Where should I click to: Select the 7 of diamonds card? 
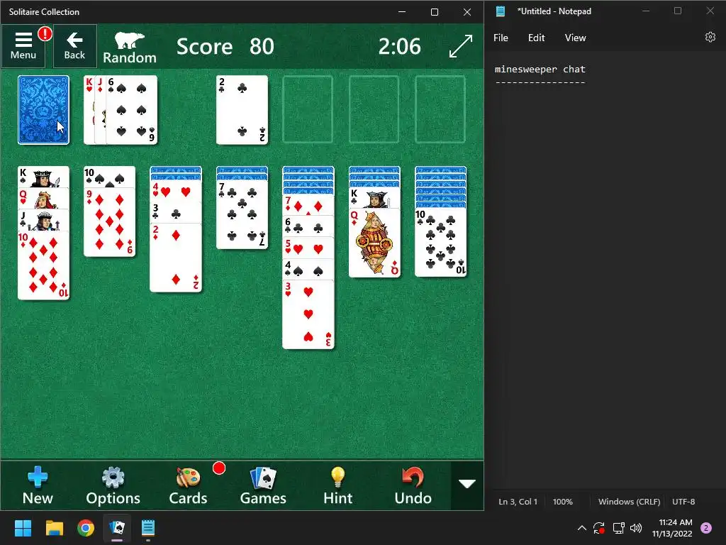pos(308,205)
